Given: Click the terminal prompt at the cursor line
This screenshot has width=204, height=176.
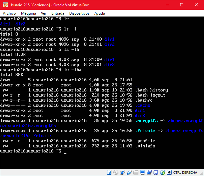Looking at the screenshot, I should pos(65,151).
